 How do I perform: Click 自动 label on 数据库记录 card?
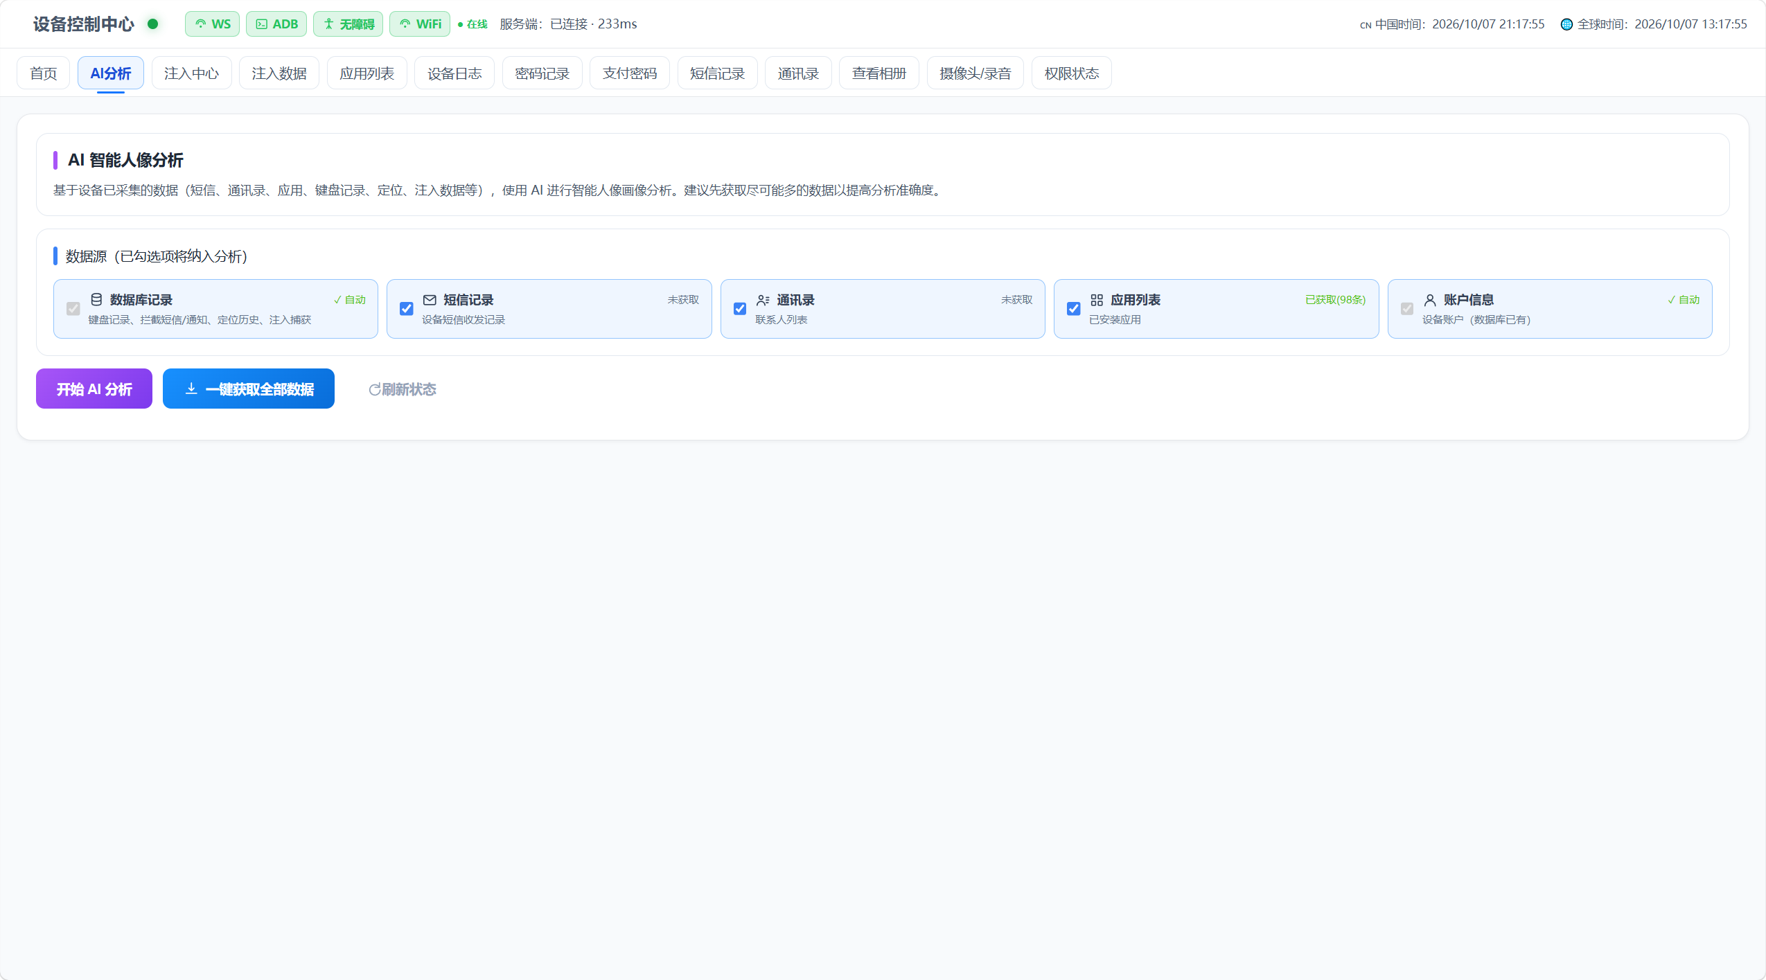coord(349,300)
